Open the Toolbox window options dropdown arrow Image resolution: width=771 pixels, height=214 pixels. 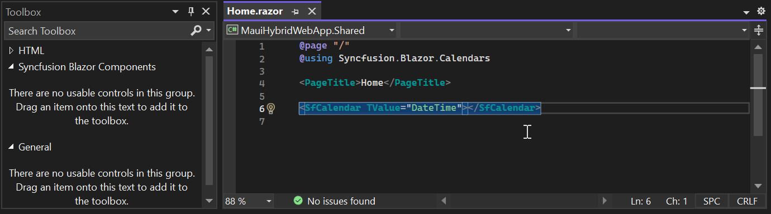point(175,12)
